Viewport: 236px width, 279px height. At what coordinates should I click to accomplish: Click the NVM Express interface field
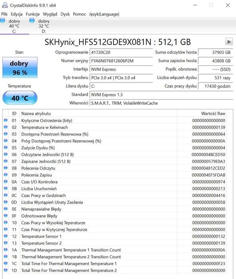[x=121, y=69]
